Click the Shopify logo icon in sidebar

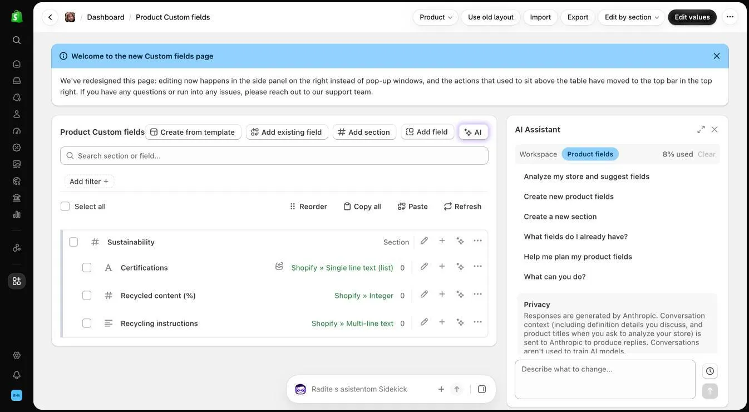17,16
